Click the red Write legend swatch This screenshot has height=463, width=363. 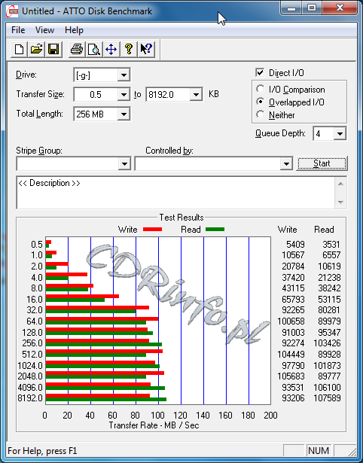pyautogui.click(x=152, y=229)
